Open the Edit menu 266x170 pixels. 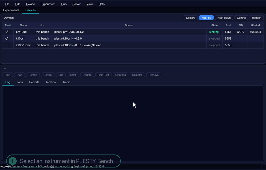18,4
